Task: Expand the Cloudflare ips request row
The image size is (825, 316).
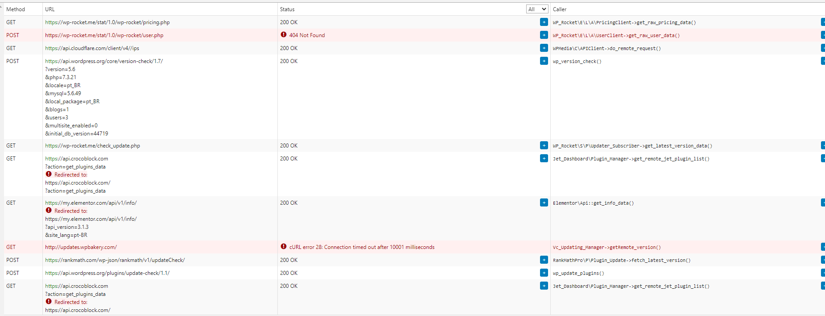Action: (x=544, y=48)
